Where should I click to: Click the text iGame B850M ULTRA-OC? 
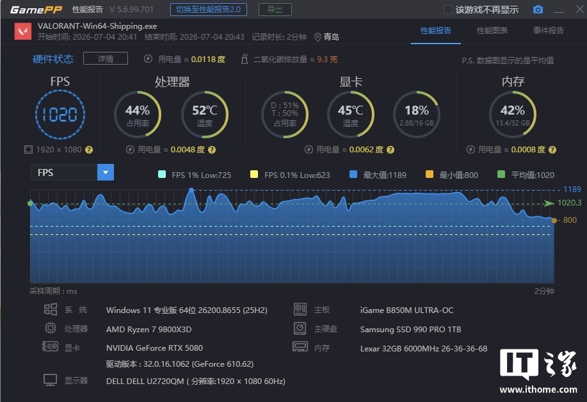pos(406,310)
